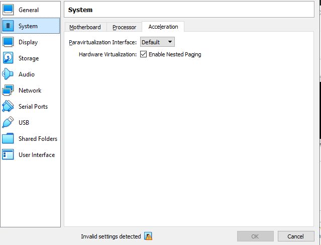Click the System chip icon
321x245 pixels.
[x=8, y=26]
